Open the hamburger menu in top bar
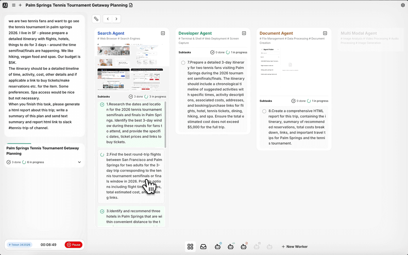This screenshot has width=408, height=255. point(14,5)
